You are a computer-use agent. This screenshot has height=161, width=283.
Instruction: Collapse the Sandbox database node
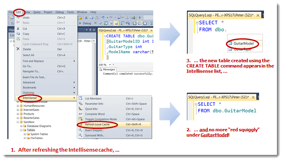point(18,122)
